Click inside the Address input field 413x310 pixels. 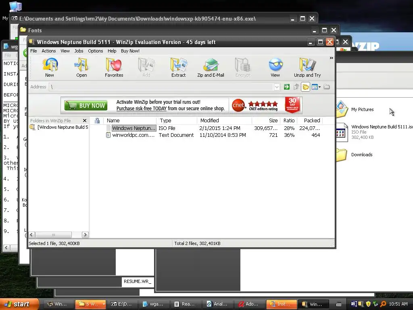[161, 87]
